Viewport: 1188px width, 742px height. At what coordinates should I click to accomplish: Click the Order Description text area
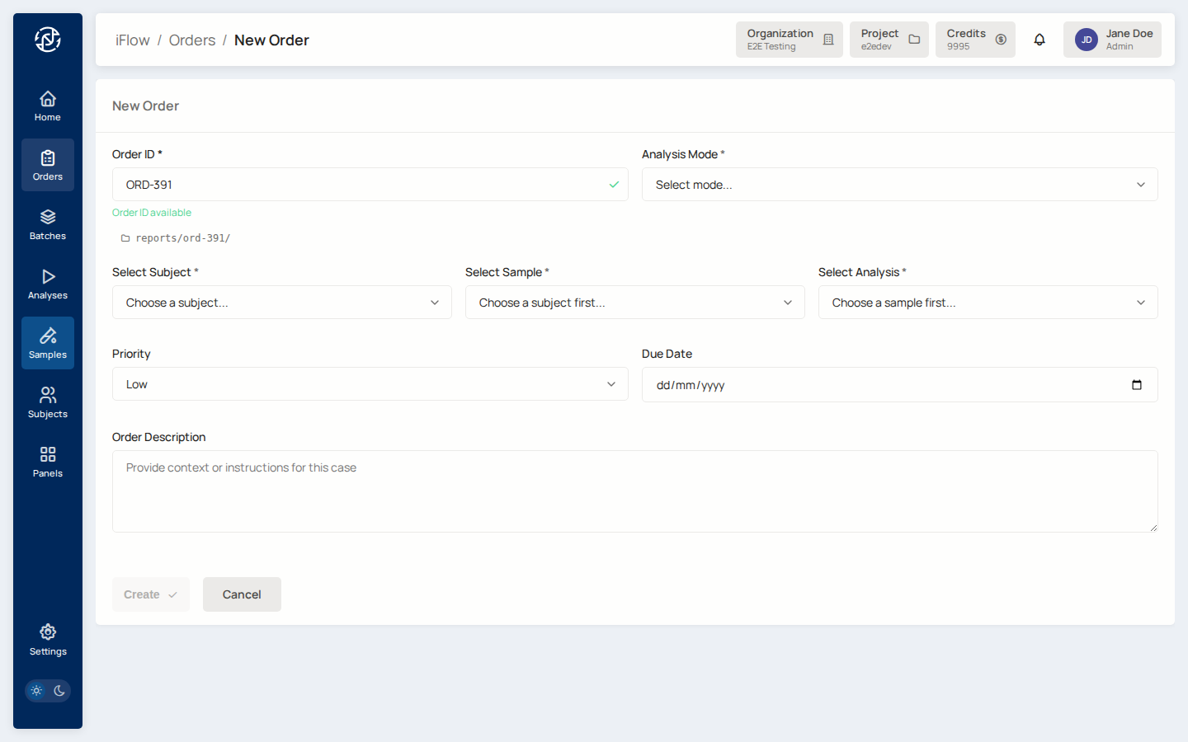635,491
